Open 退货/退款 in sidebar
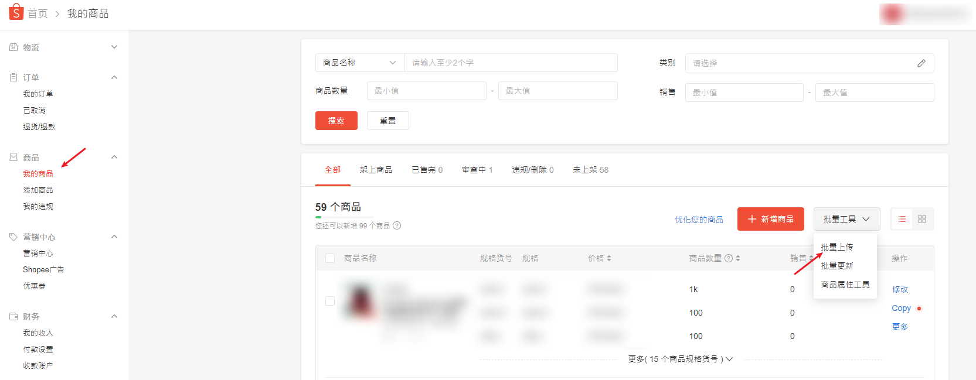The height and width of the screenshot is (380, 976). (x=39, y=126)
